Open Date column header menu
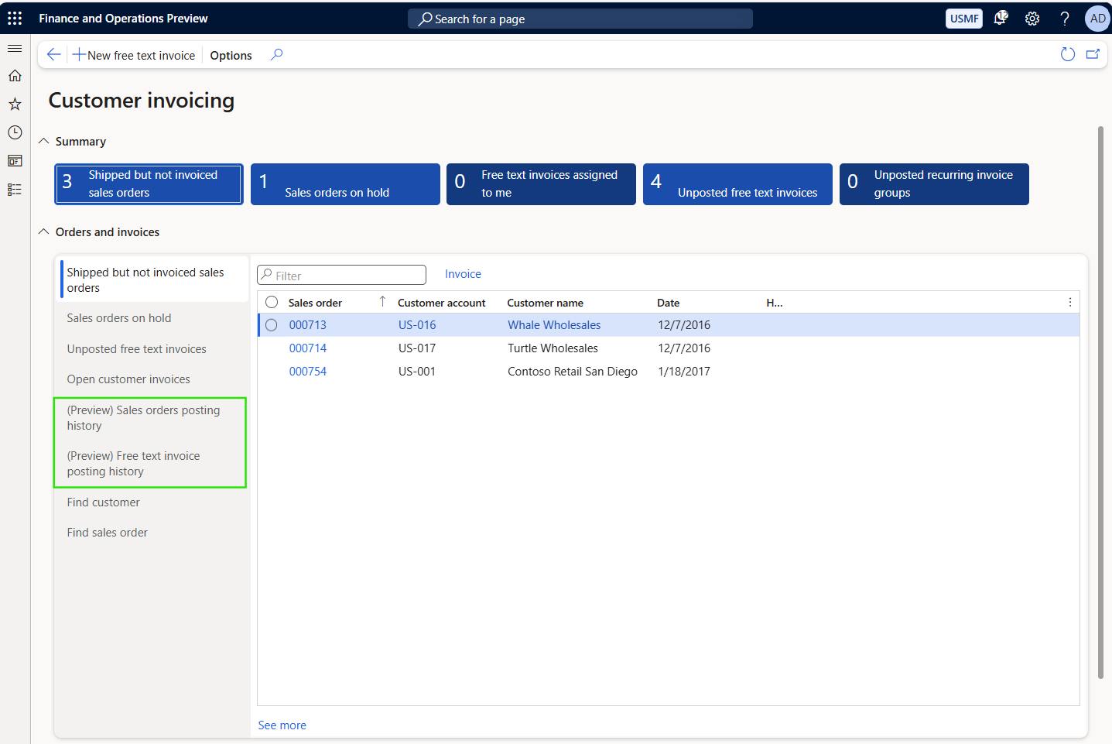The height and width of the screenshot is (744, 1112). [669, 303]
